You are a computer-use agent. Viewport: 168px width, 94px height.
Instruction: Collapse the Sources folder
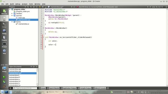pos(12,16)
